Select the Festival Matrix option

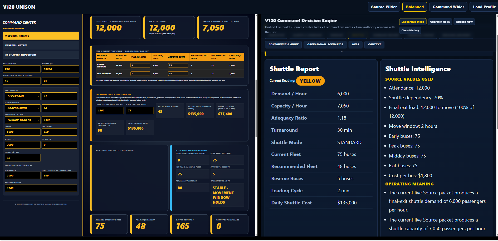pos(41,45)
